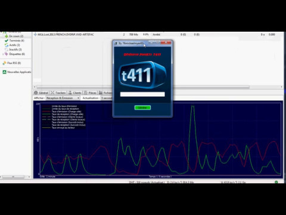Click the upload speed 'U:' status bar entry
286x215 pixels.
[234, 182]
